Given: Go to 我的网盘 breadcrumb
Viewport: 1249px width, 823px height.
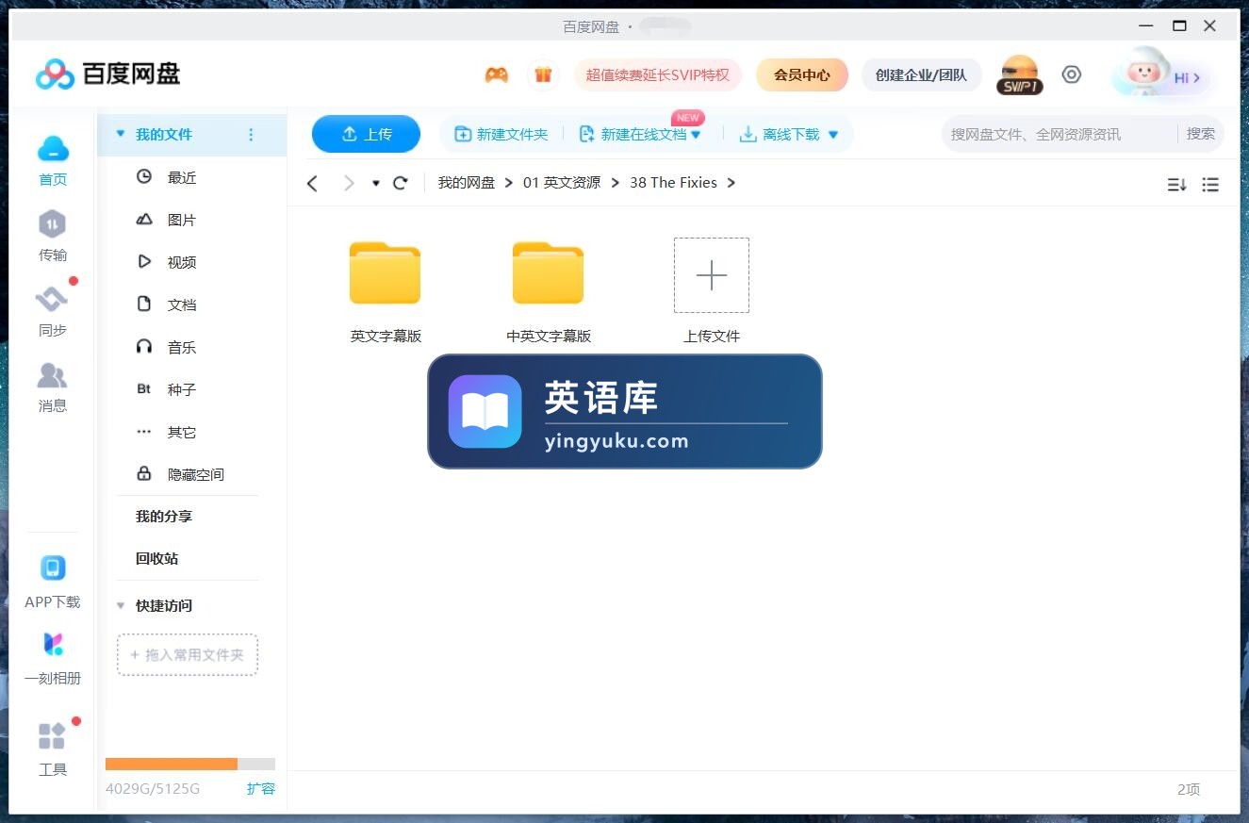Looking at the screenshot, I should click(467, 183).
